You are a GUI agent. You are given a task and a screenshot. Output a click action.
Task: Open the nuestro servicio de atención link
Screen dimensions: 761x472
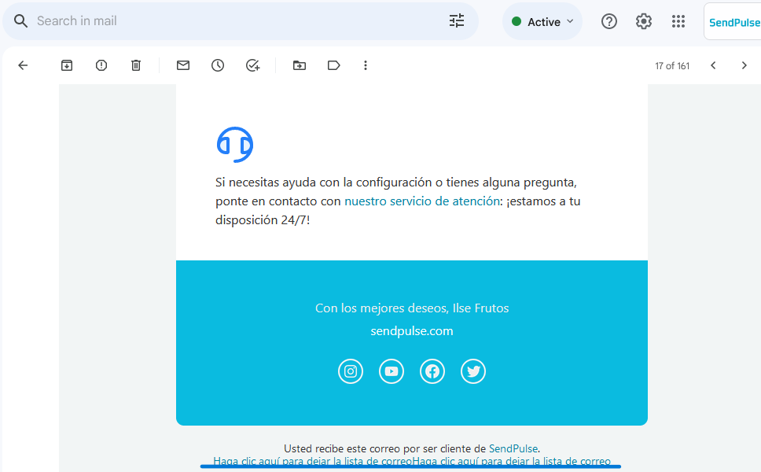coord(421,201)
